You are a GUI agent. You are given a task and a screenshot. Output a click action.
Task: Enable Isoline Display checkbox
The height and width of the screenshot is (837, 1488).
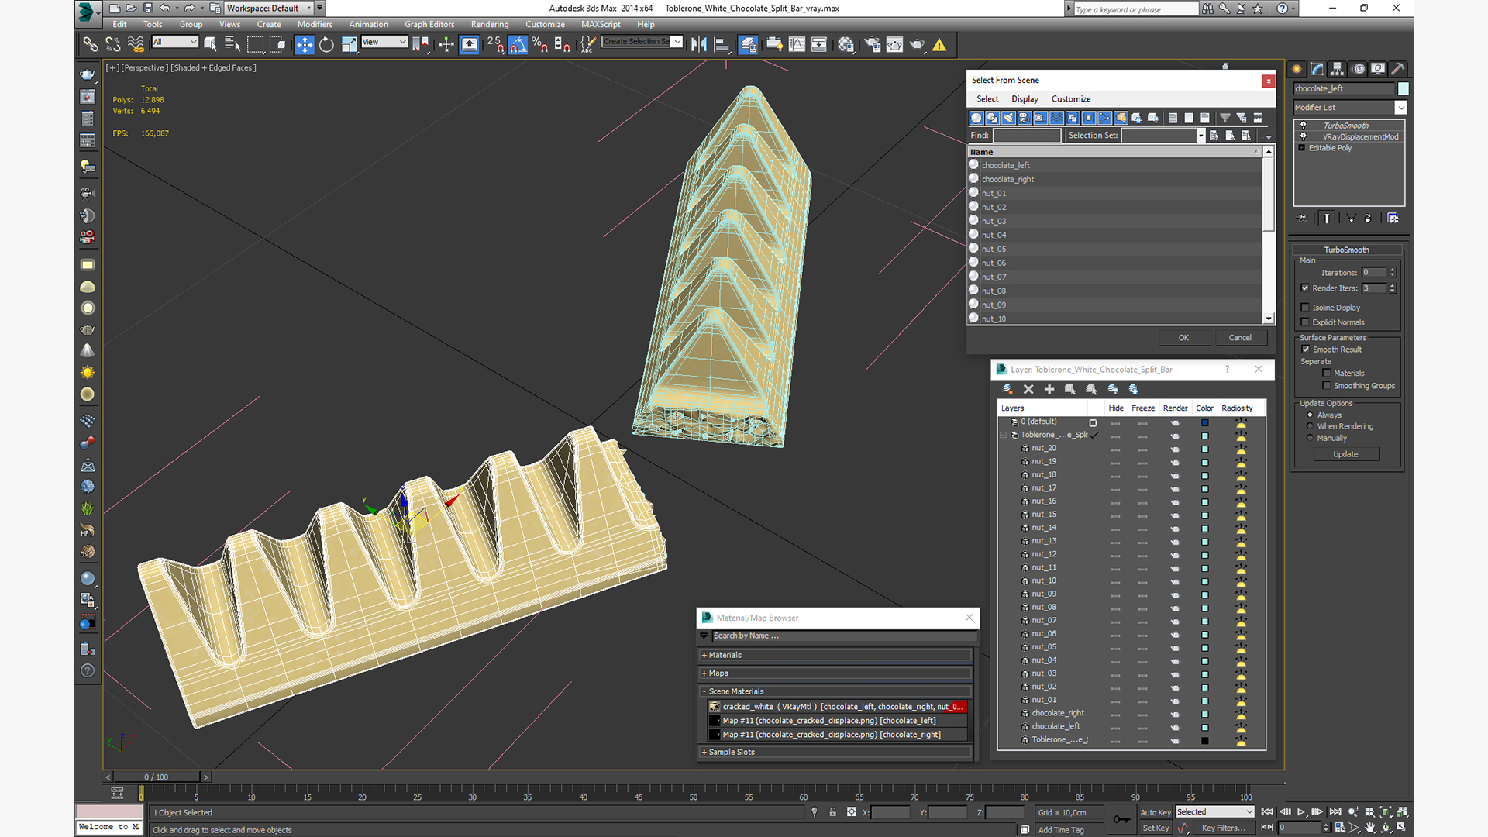coord(1305,308)
